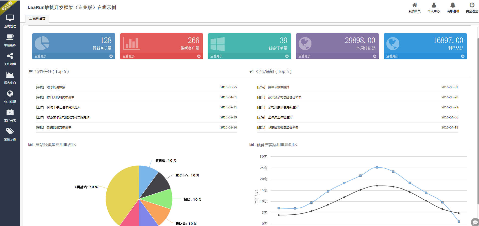Click 待办任务 (Top 5) section heading
This screenshot has width=479, height=226.
click(52, 72)
